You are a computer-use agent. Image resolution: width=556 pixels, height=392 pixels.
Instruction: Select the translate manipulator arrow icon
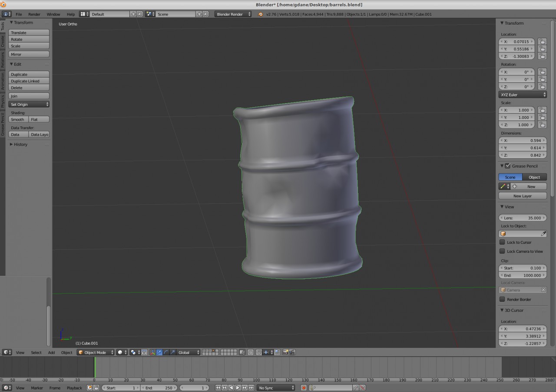point(159,353)
